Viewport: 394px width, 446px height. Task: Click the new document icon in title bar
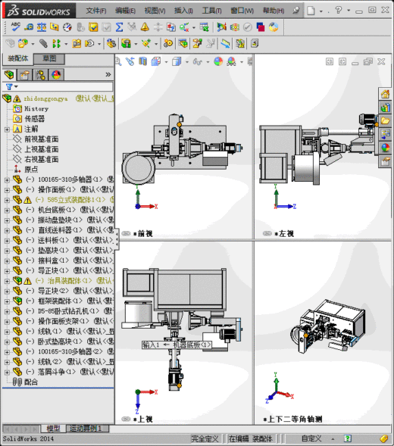(x=311, y=11)
